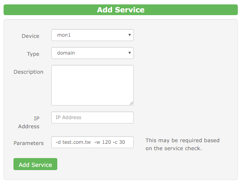Click the Add Service header bar
Image resolution: width=241 pixels, height=184 pixels.
coord(120,10)
